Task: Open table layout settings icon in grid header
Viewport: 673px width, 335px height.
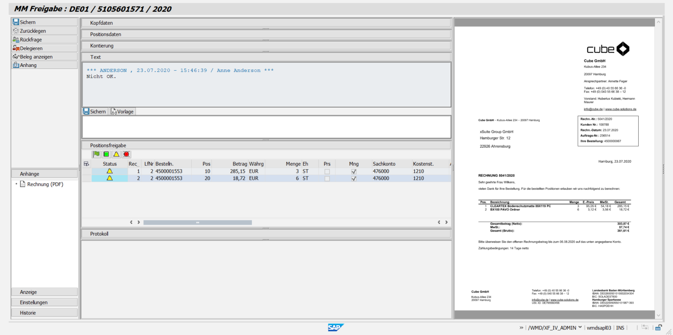Action: coord(87,164)
